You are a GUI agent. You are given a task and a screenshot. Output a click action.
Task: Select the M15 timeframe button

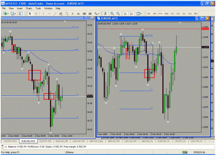[160, 13]
